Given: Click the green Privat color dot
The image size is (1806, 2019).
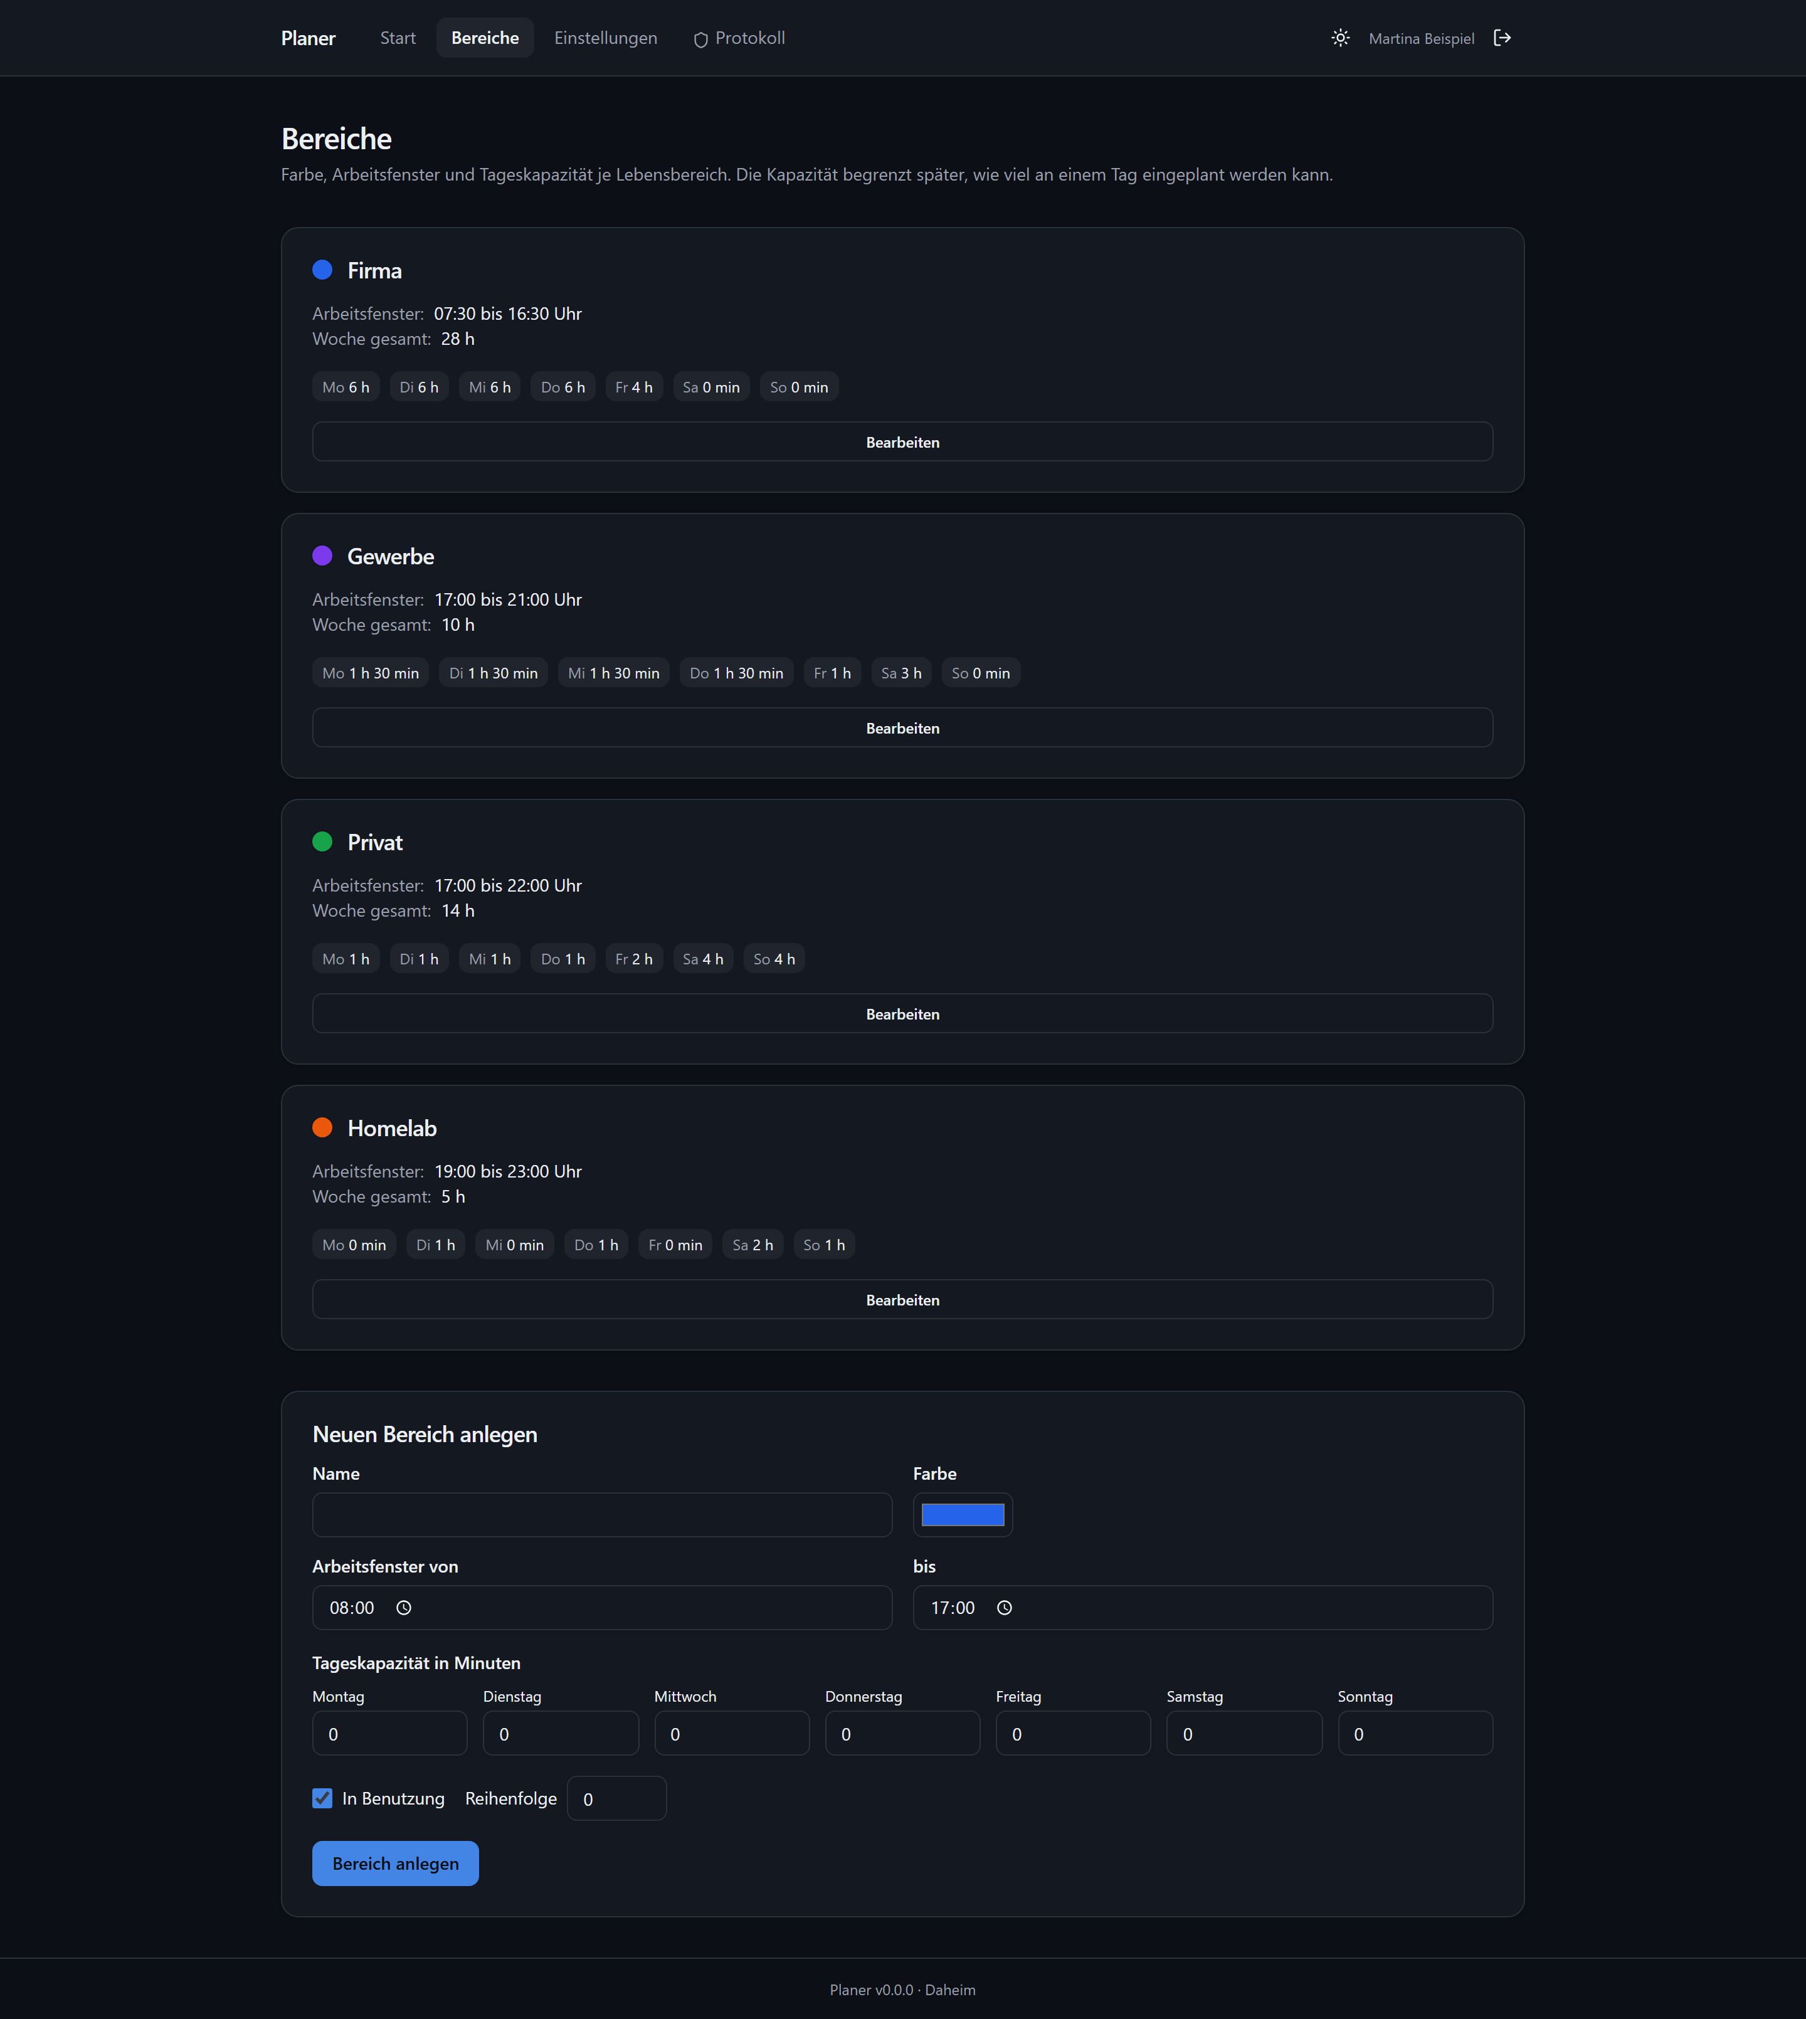Looking at the screenshot, I should point(322,841).
